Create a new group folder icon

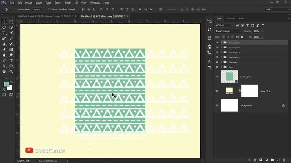pos(272,160)
